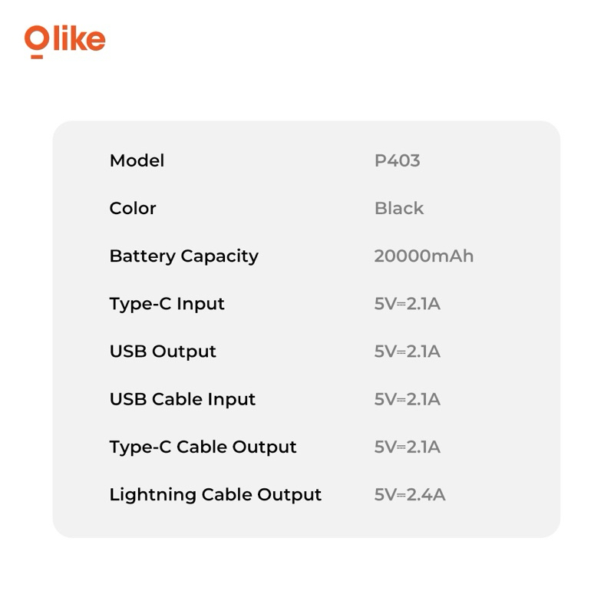Click the Lightning Cable Output label
This screenshot has height=614, width=614.
pyautogui.click(x=216, y=496)
